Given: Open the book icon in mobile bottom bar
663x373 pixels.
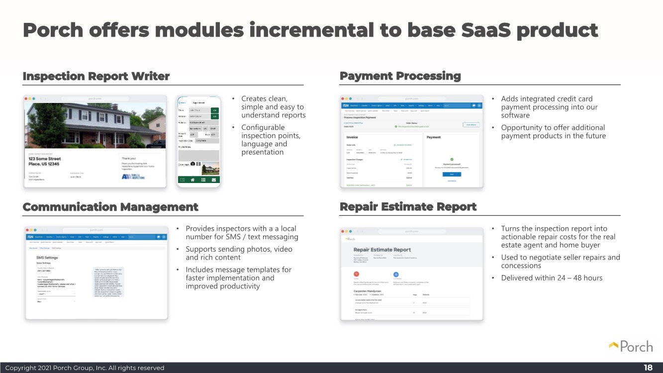Looking at the screenshot, I should coord(183,180).
